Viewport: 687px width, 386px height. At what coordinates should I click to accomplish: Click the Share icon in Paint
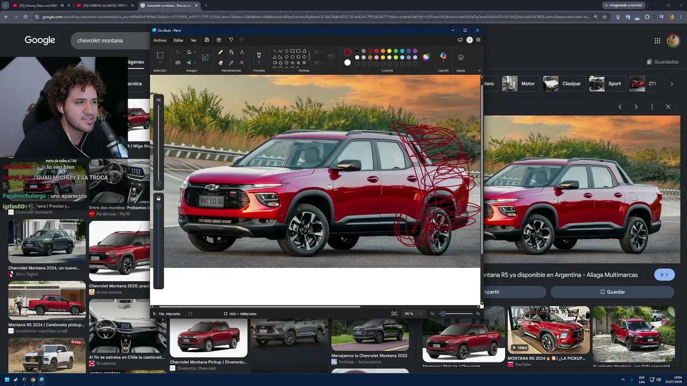(x=219, y=40)
